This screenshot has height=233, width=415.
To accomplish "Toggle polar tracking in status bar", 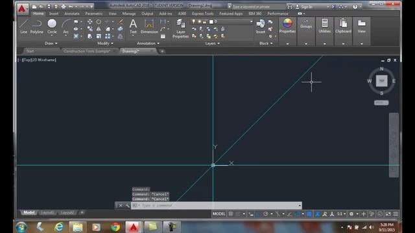I will 265,214.
